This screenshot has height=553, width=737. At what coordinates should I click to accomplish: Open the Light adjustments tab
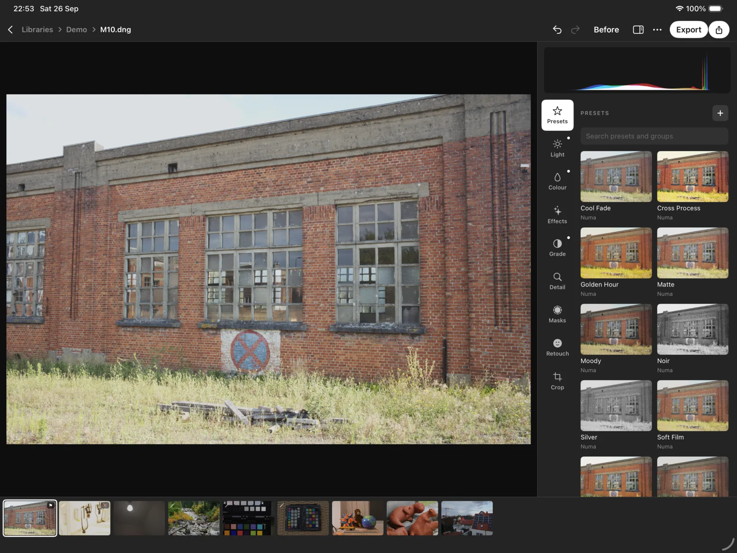(x=557, y=148)
